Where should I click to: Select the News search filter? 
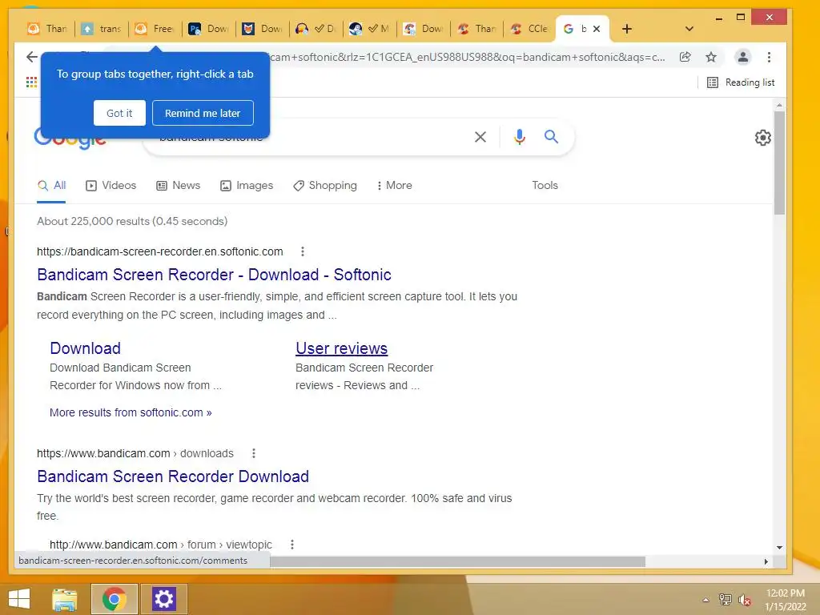click(179, 186)
